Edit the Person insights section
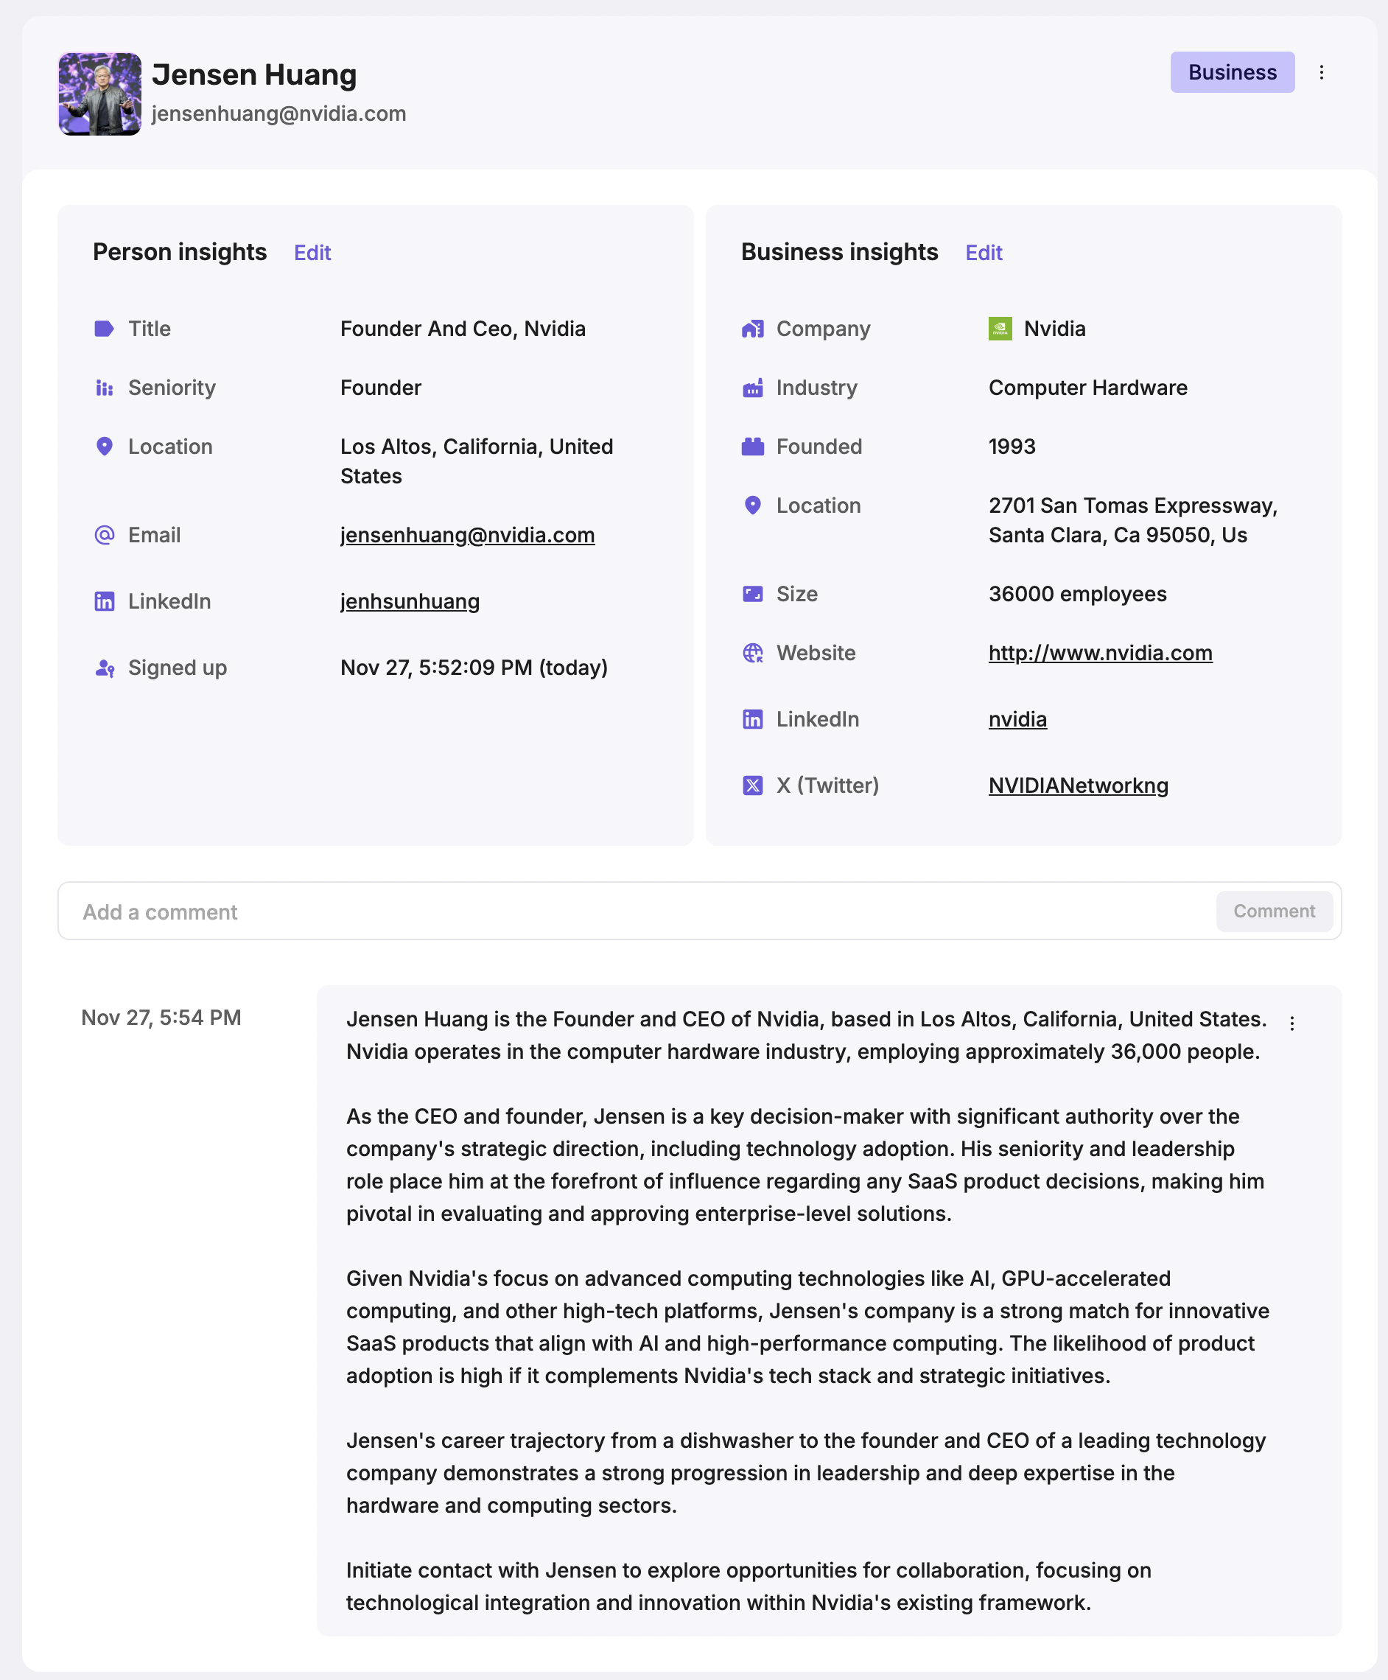The height and width of the screenshot is (1680, 1388). click(312, 253)
